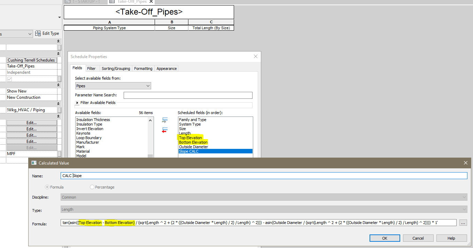Image resolution: width=473 pixels, height=248 pixels.
Task: Click Cancel in Calculated Value dialog
Action: [418, 238]
